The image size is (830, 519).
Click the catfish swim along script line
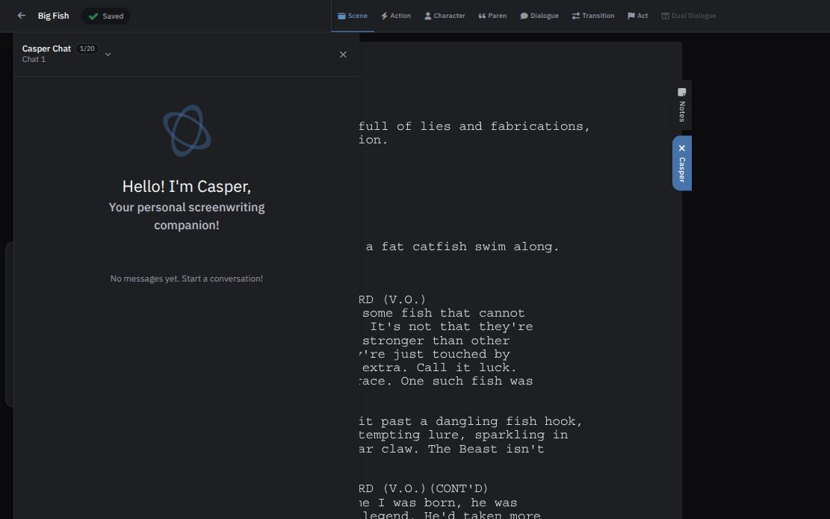462,246
